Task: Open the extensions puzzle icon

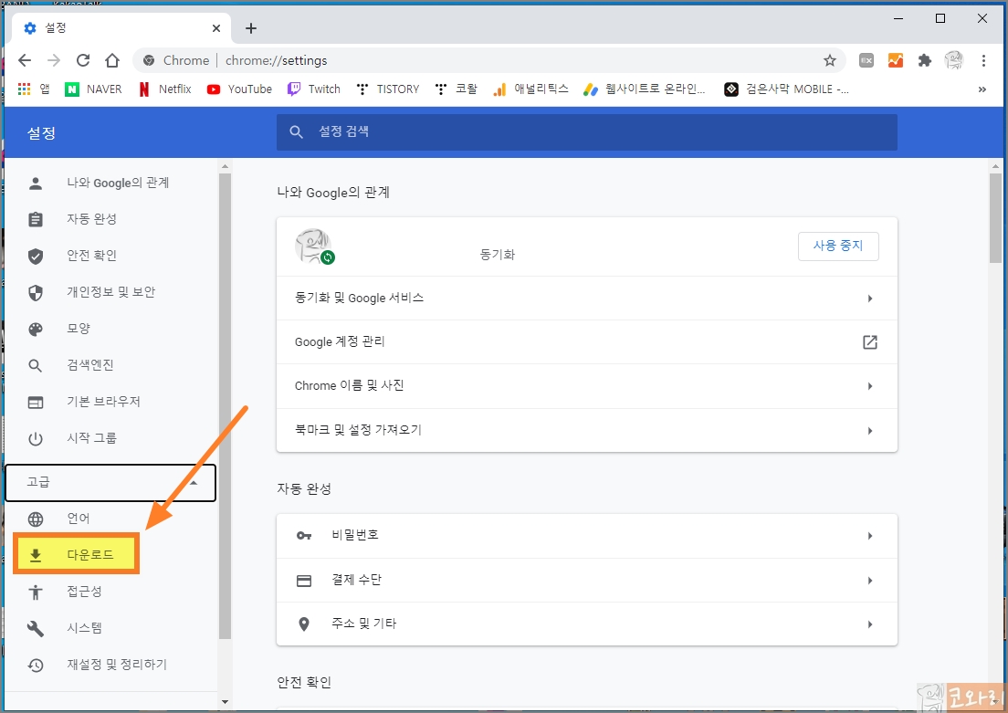Action: [924, 60]
